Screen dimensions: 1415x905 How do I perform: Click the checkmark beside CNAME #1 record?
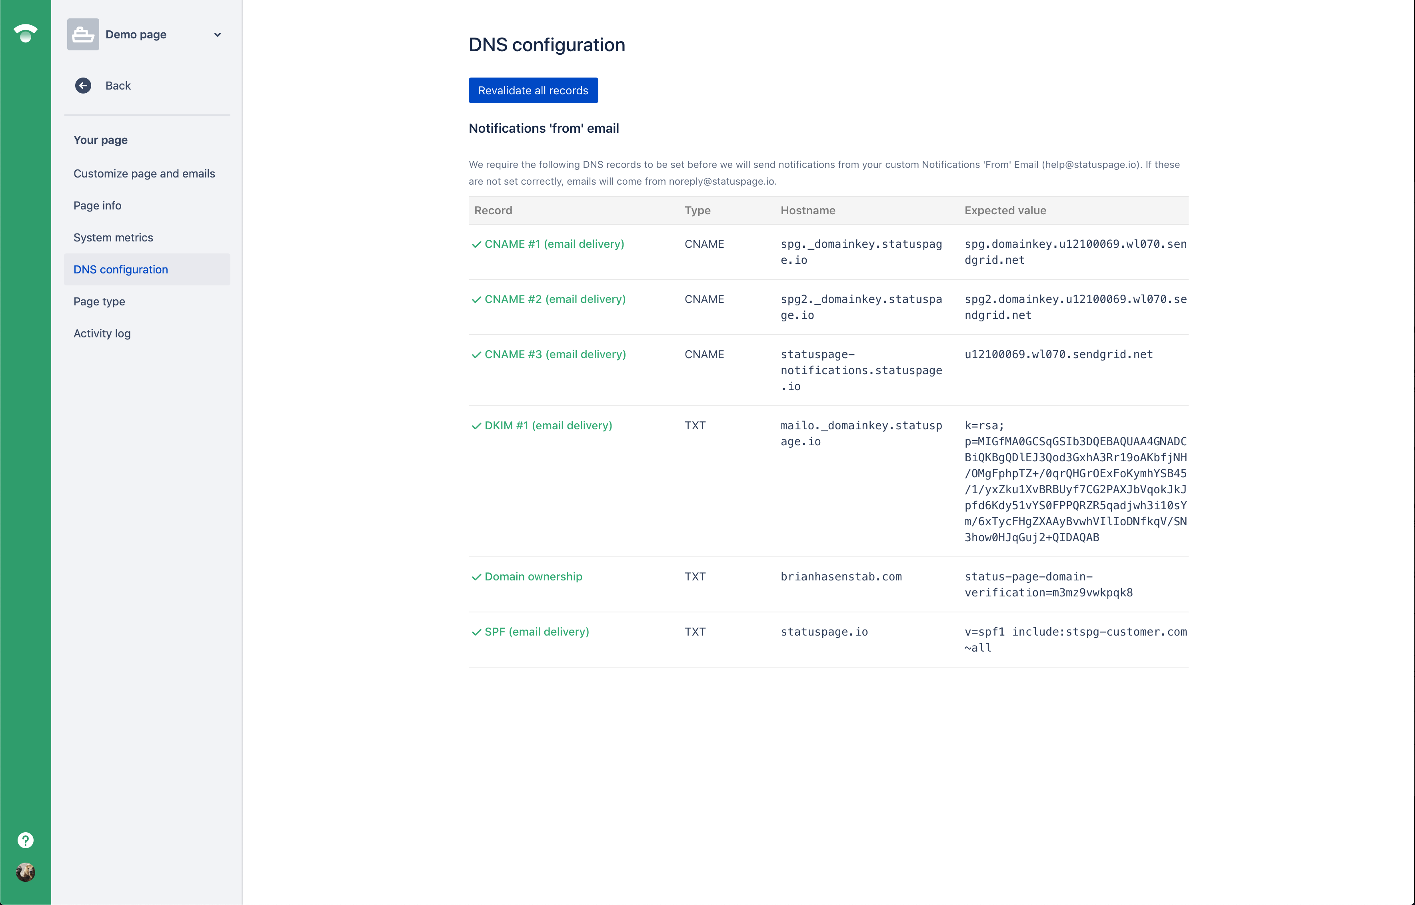(476, 245)
